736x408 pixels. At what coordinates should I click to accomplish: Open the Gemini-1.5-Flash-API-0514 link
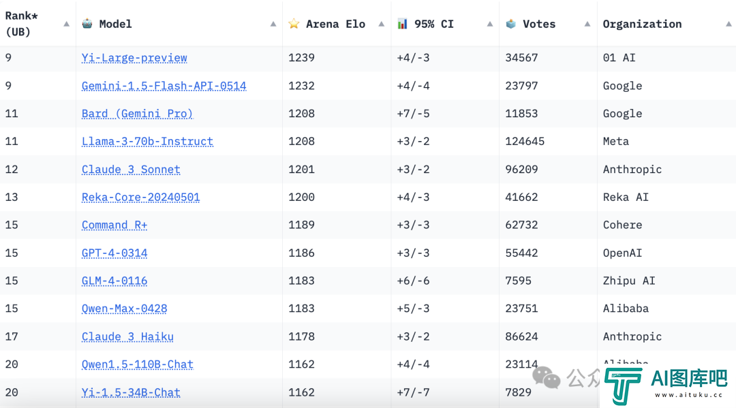(164, 86)
